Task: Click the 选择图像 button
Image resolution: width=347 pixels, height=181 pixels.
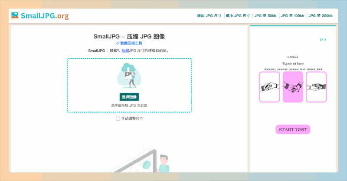Action: coord(129,97)
